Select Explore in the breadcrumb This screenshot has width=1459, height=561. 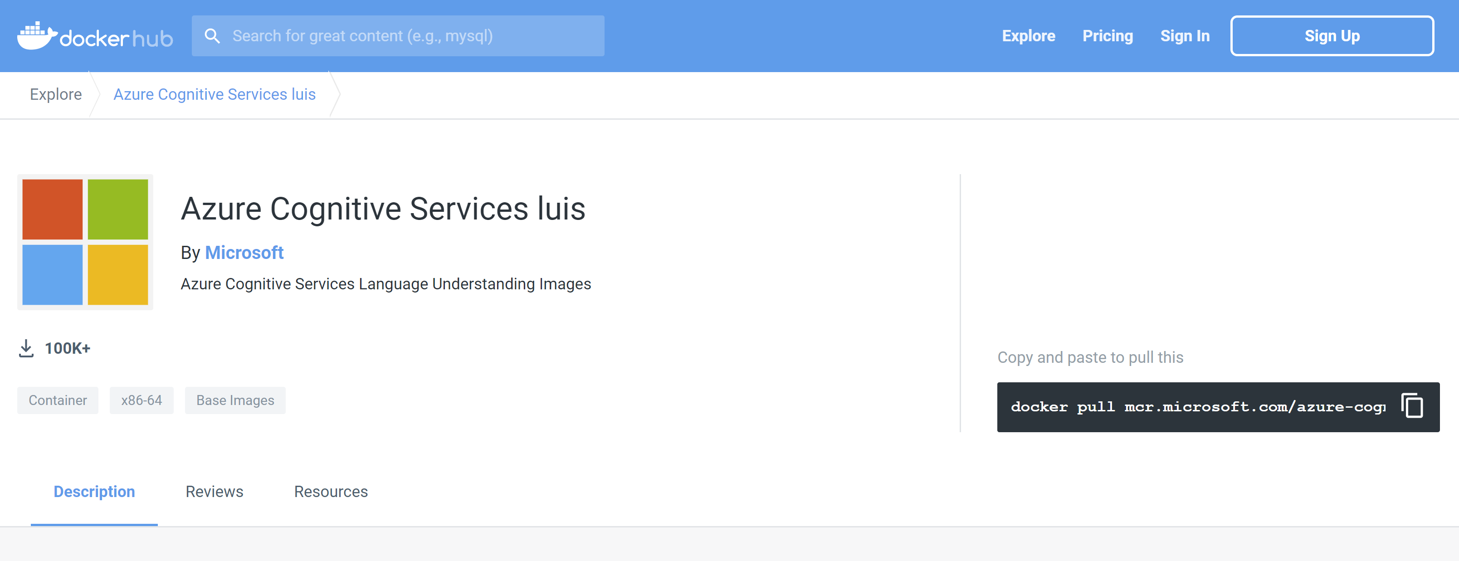[x=55, y=94]
